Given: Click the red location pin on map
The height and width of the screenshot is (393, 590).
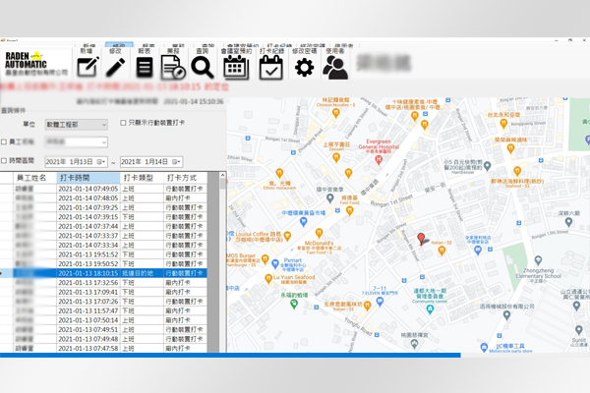Looking at the screenshot, I should click(422, 239).
